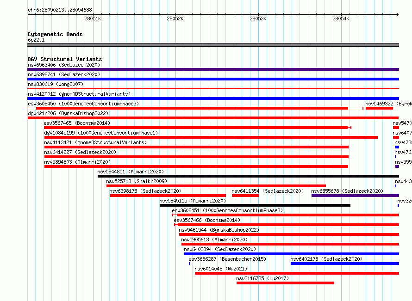Click the Cytogenetic Bands track title
412x301 pixels.
pos(55,34)
